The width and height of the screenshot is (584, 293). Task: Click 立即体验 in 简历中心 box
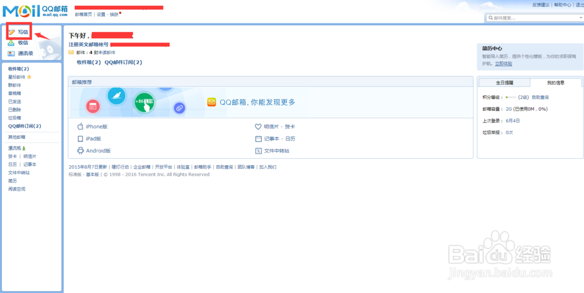tap(503, 64)
